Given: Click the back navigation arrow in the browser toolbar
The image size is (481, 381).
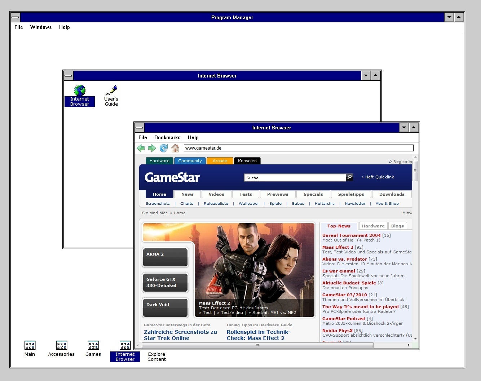Looking at the screenshot, I should [141, 148].
